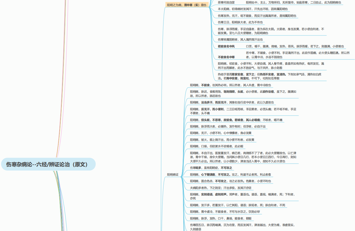Click the node 伤寒三日，阳明脉大者，此为不传也

[240, 22]
